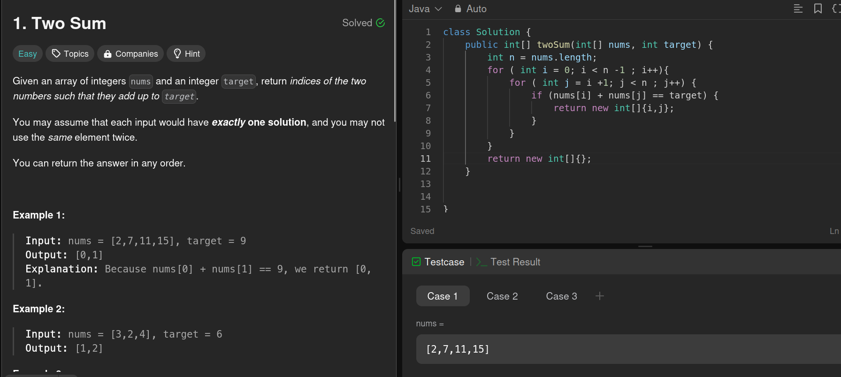Switch to the Test Result tab
841x377 pixels.
[x=515, y=262]
